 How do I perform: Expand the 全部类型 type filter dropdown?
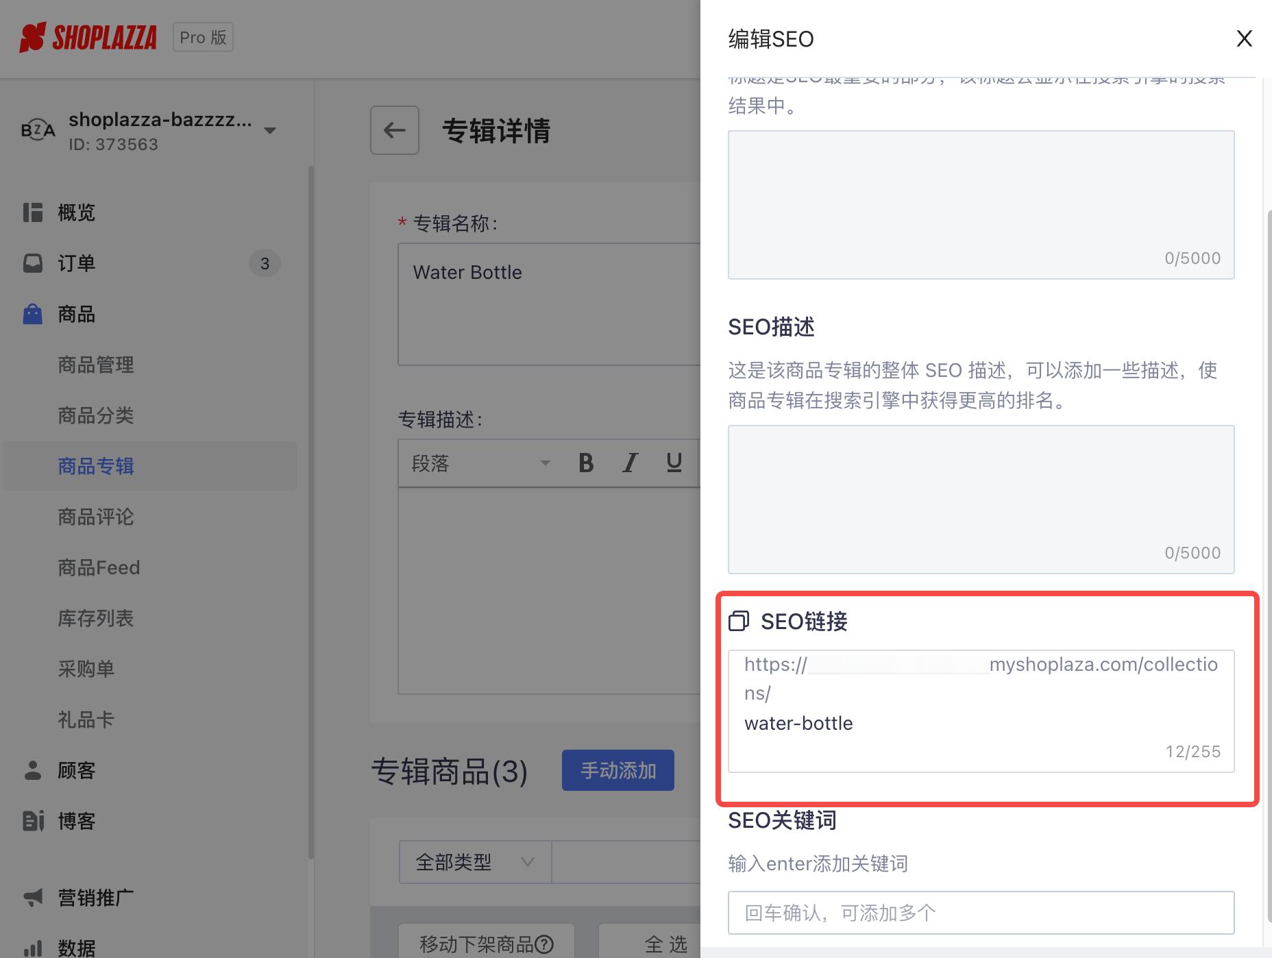(474, 861)
